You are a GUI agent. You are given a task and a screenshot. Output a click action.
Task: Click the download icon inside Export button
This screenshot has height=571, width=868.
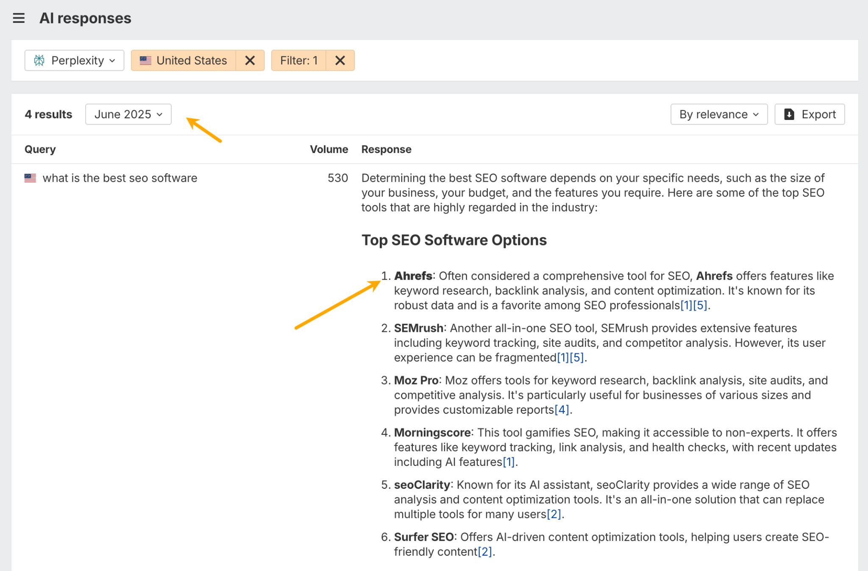[789, 114]
